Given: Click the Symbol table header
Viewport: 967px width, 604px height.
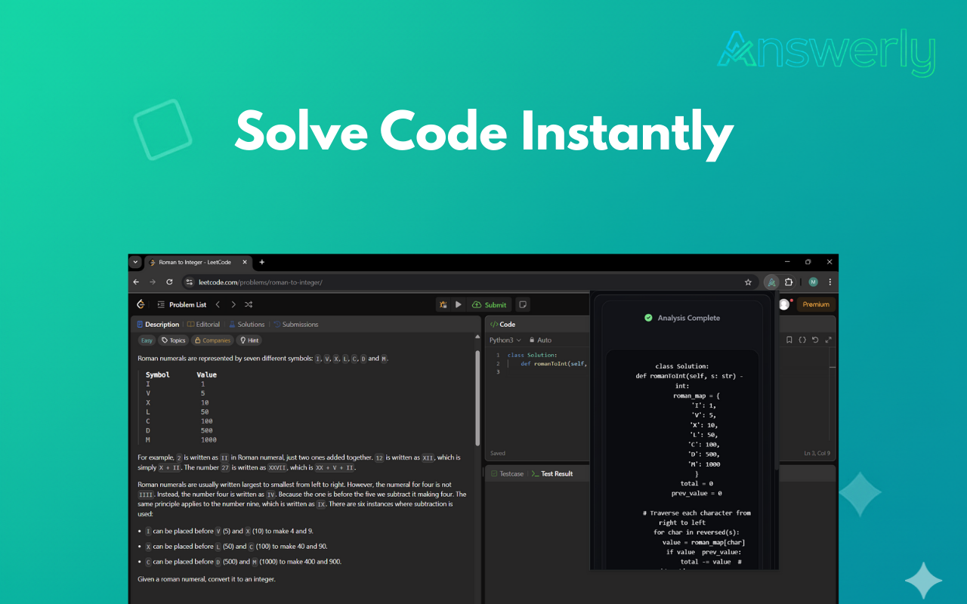Looking at the screenshot, I should pyautogui.click(x=158, y=374).
